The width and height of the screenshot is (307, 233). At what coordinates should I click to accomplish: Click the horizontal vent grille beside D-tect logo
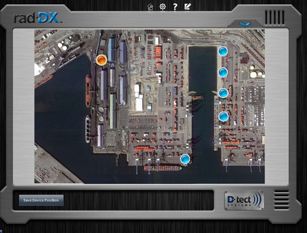281,200
